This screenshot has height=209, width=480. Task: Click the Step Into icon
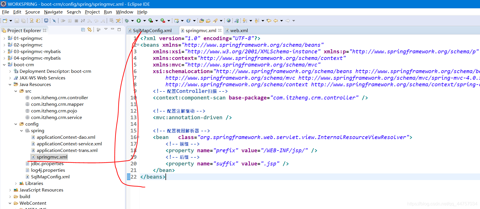pyautogui.click(x=89, y=21)
